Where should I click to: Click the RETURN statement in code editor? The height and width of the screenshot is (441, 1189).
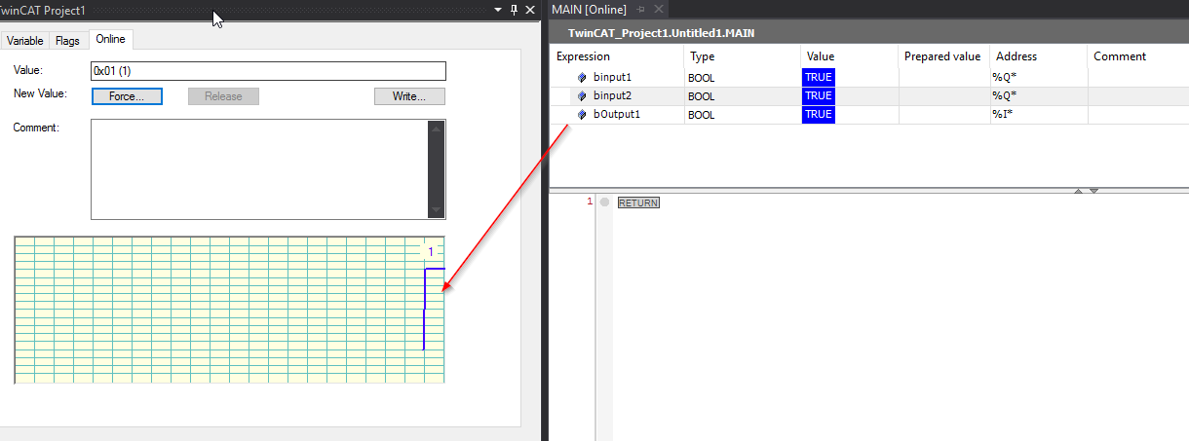pyautogui.click(x=638, y=202)
